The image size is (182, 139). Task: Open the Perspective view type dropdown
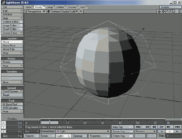(x=36, y=11)
